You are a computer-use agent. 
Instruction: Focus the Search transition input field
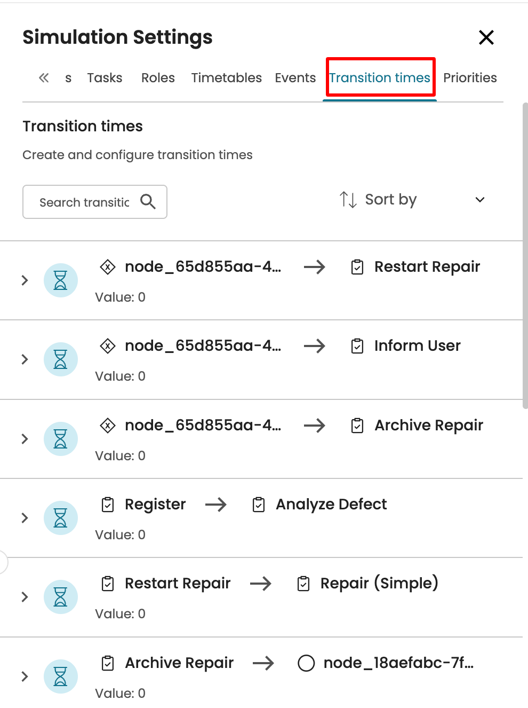click(84, 202)
